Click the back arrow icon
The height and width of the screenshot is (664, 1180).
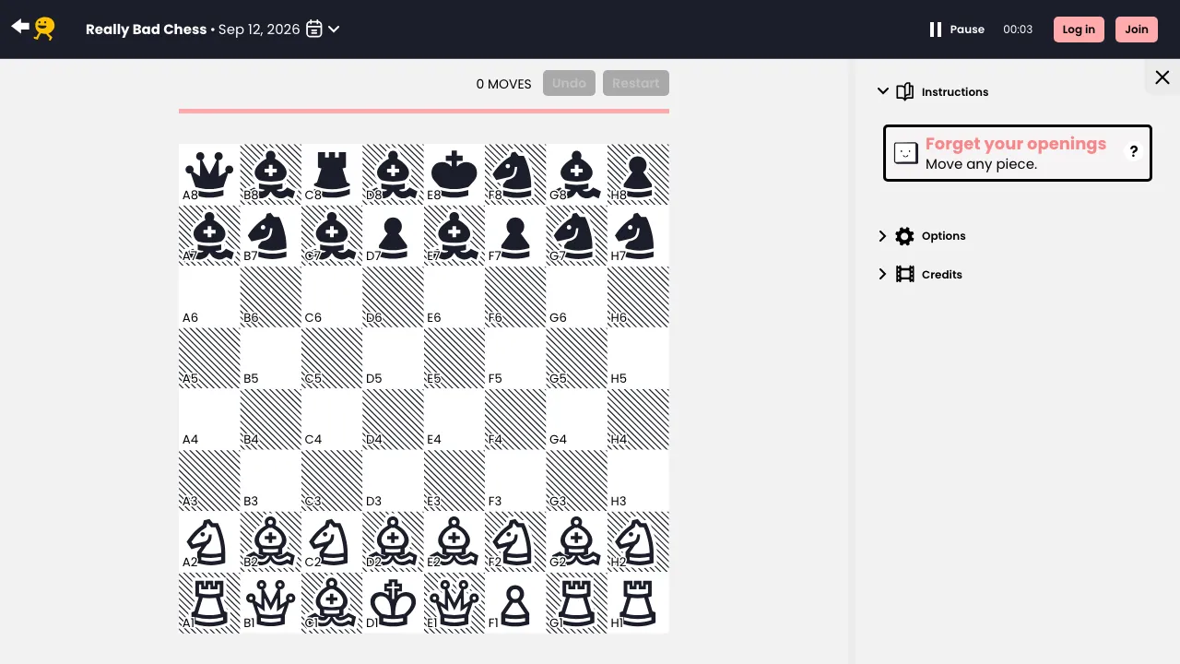(20, 27)
